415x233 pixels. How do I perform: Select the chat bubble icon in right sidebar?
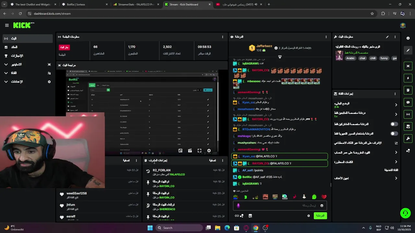(x=408, y=102)
